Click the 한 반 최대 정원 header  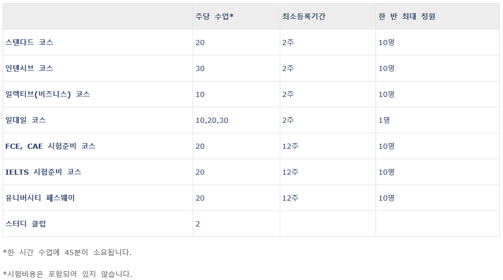(x=407, y=17)
